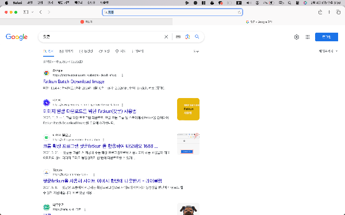Expand the sidebar tab group dropdown arrow
This screenshot has width=345, height=215.
(x=33, y=12)
